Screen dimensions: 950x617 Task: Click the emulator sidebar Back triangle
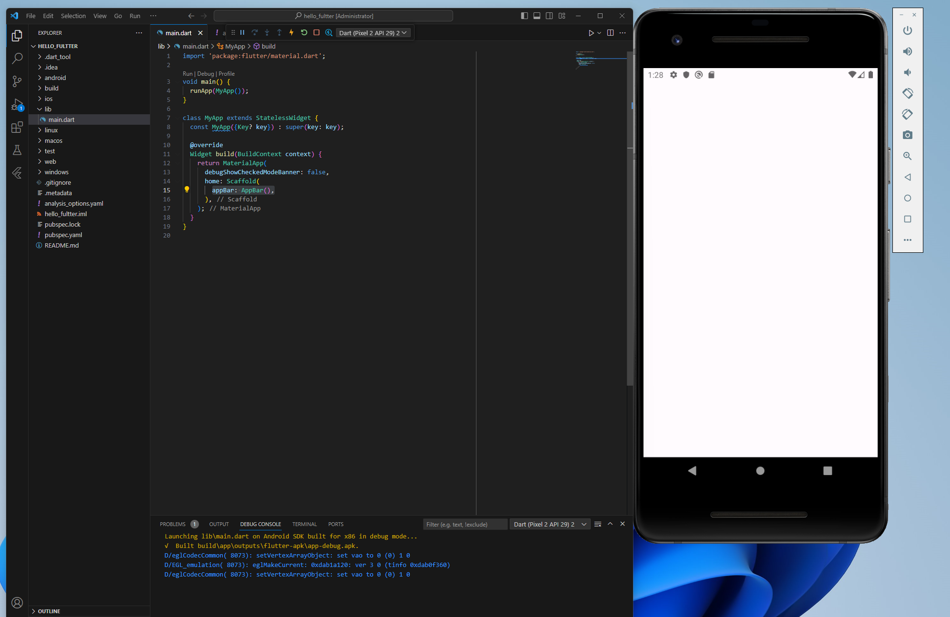point(908,177)
